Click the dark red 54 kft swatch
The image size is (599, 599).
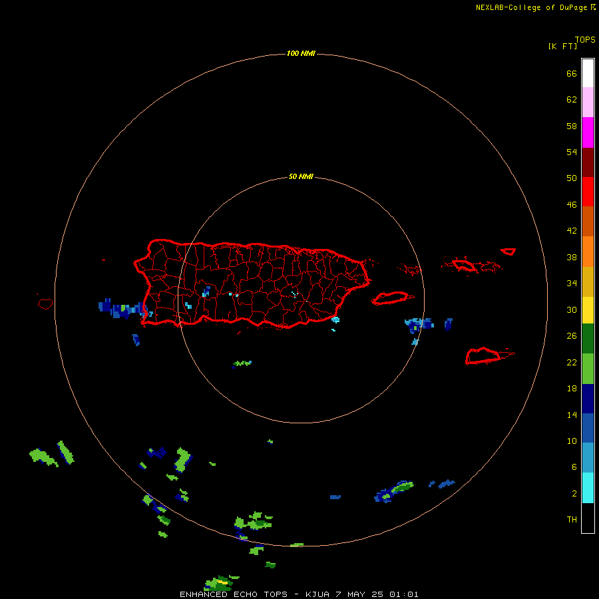[588, 162]
